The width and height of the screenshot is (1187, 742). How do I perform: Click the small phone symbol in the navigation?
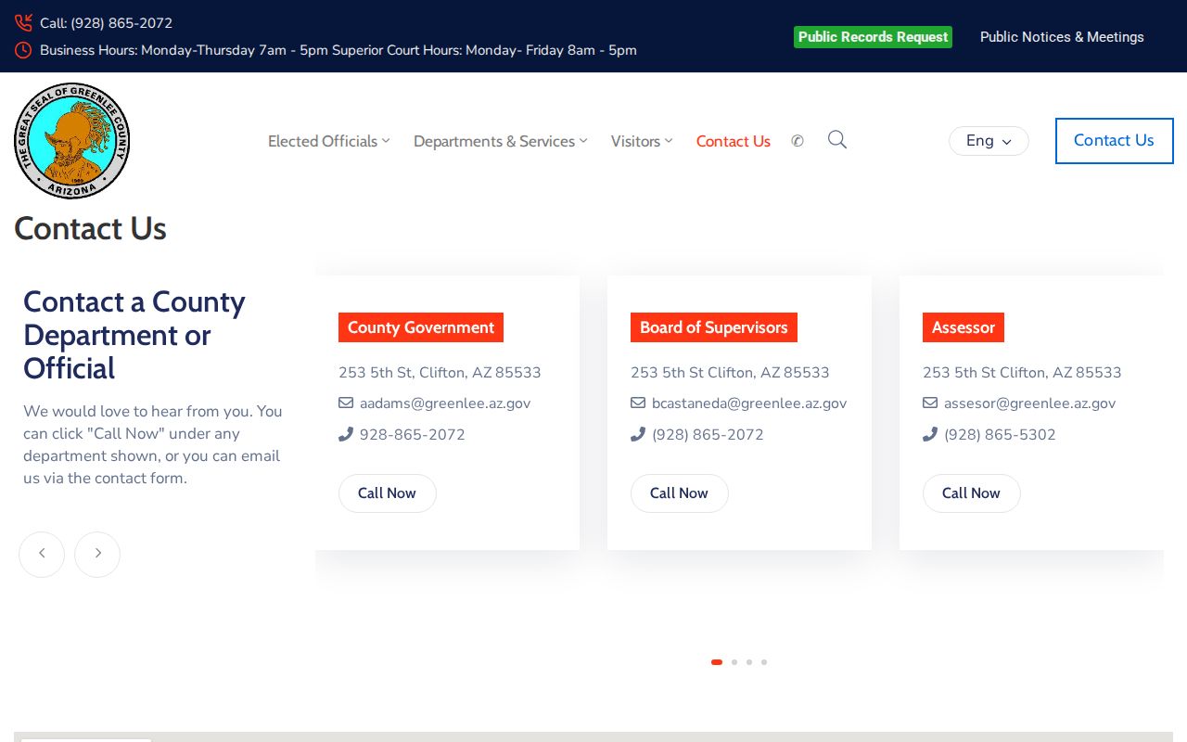tap(798, 141)
